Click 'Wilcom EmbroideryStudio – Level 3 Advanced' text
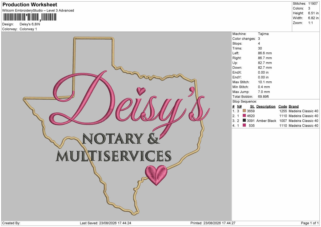This screenshot has height=227, width=321. pyautogui.click(x=38, y=10)
